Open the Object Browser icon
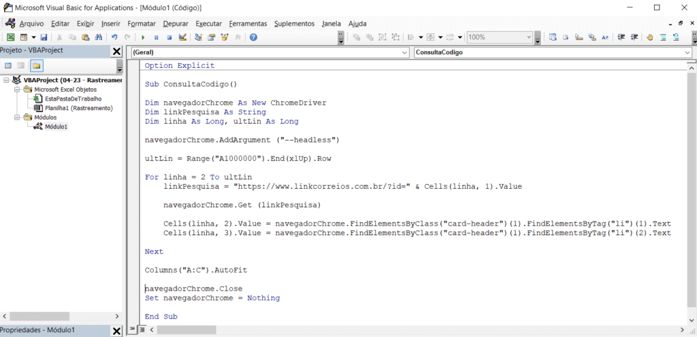This screenshot has height=337, width=697. point(225,37)
